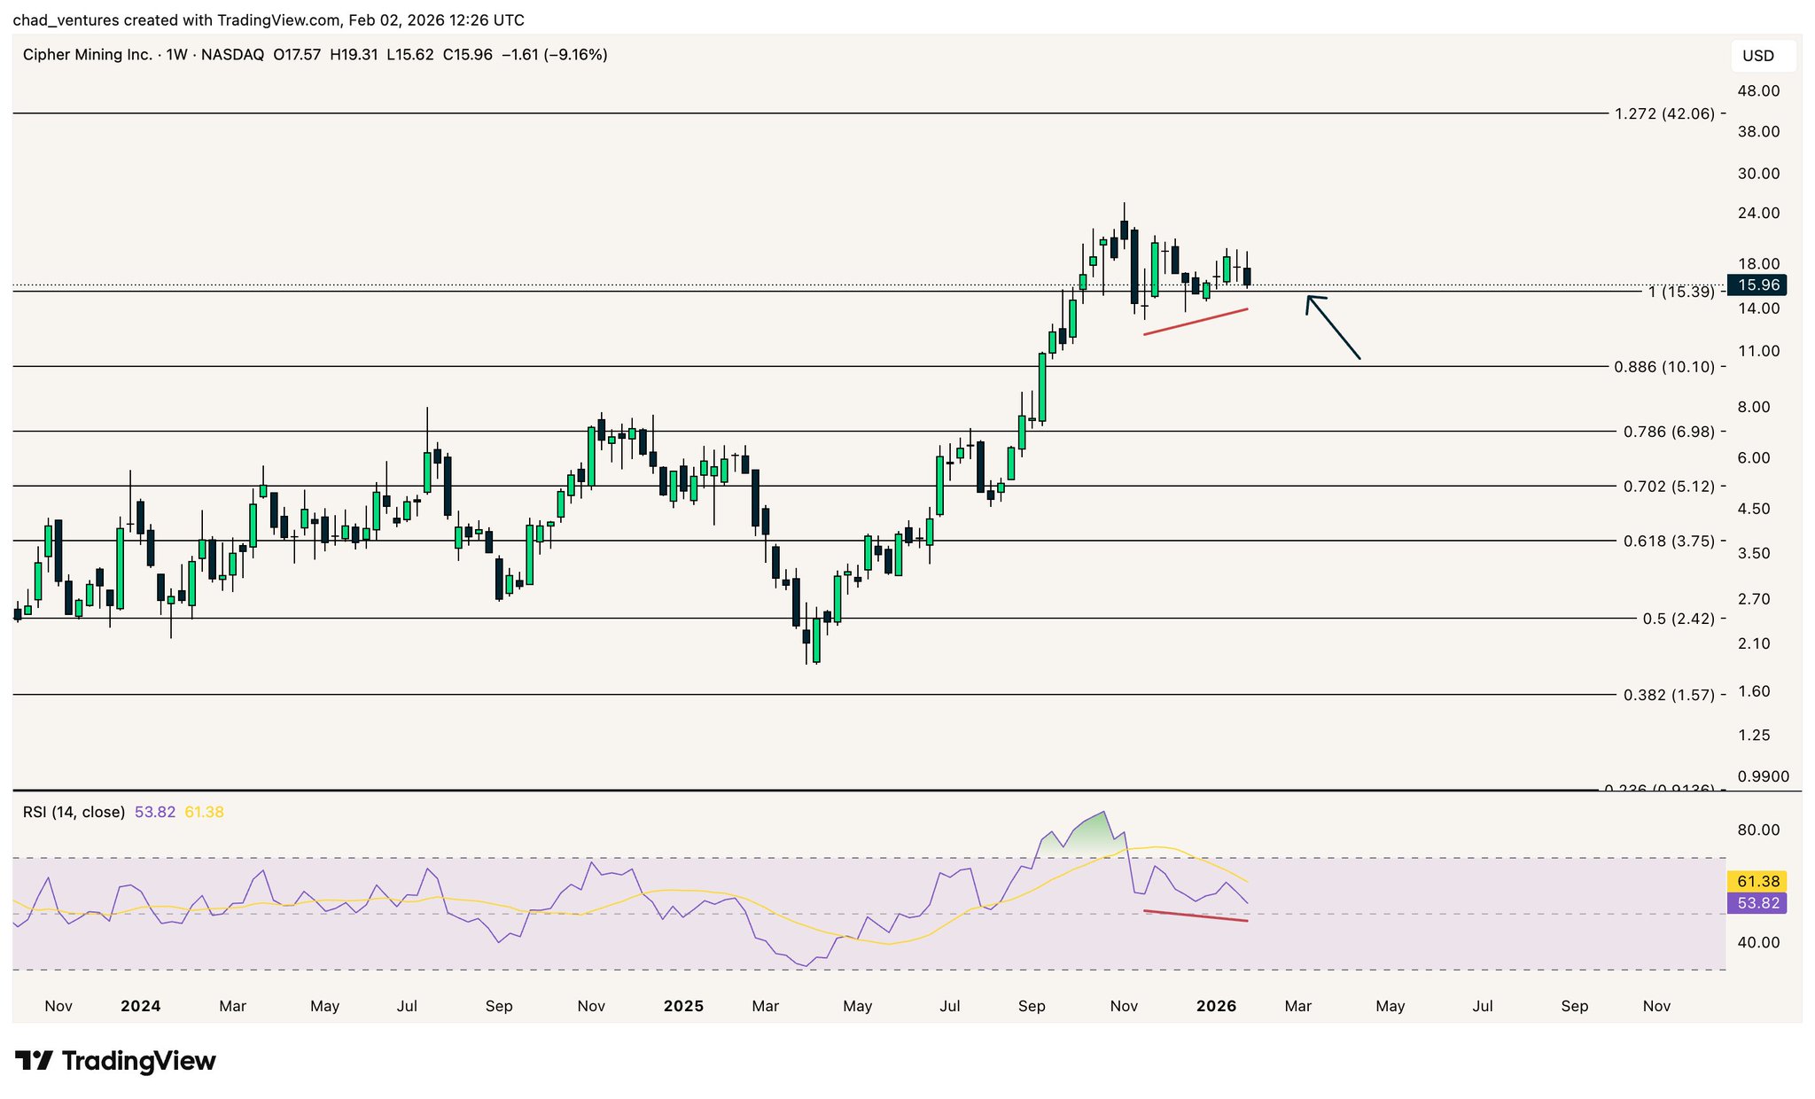Image resolution: width=1815 pixels, height=1099 pixels.
Task: Click the 2025 year label on the time axis
Action: (683, 1006)
